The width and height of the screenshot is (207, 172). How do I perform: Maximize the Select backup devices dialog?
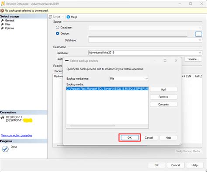click(x=165, y=60)
